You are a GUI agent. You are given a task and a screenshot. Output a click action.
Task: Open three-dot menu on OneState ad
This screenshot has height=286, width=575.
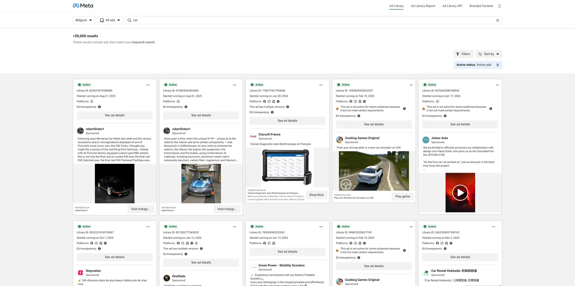(x=235, y=227)
